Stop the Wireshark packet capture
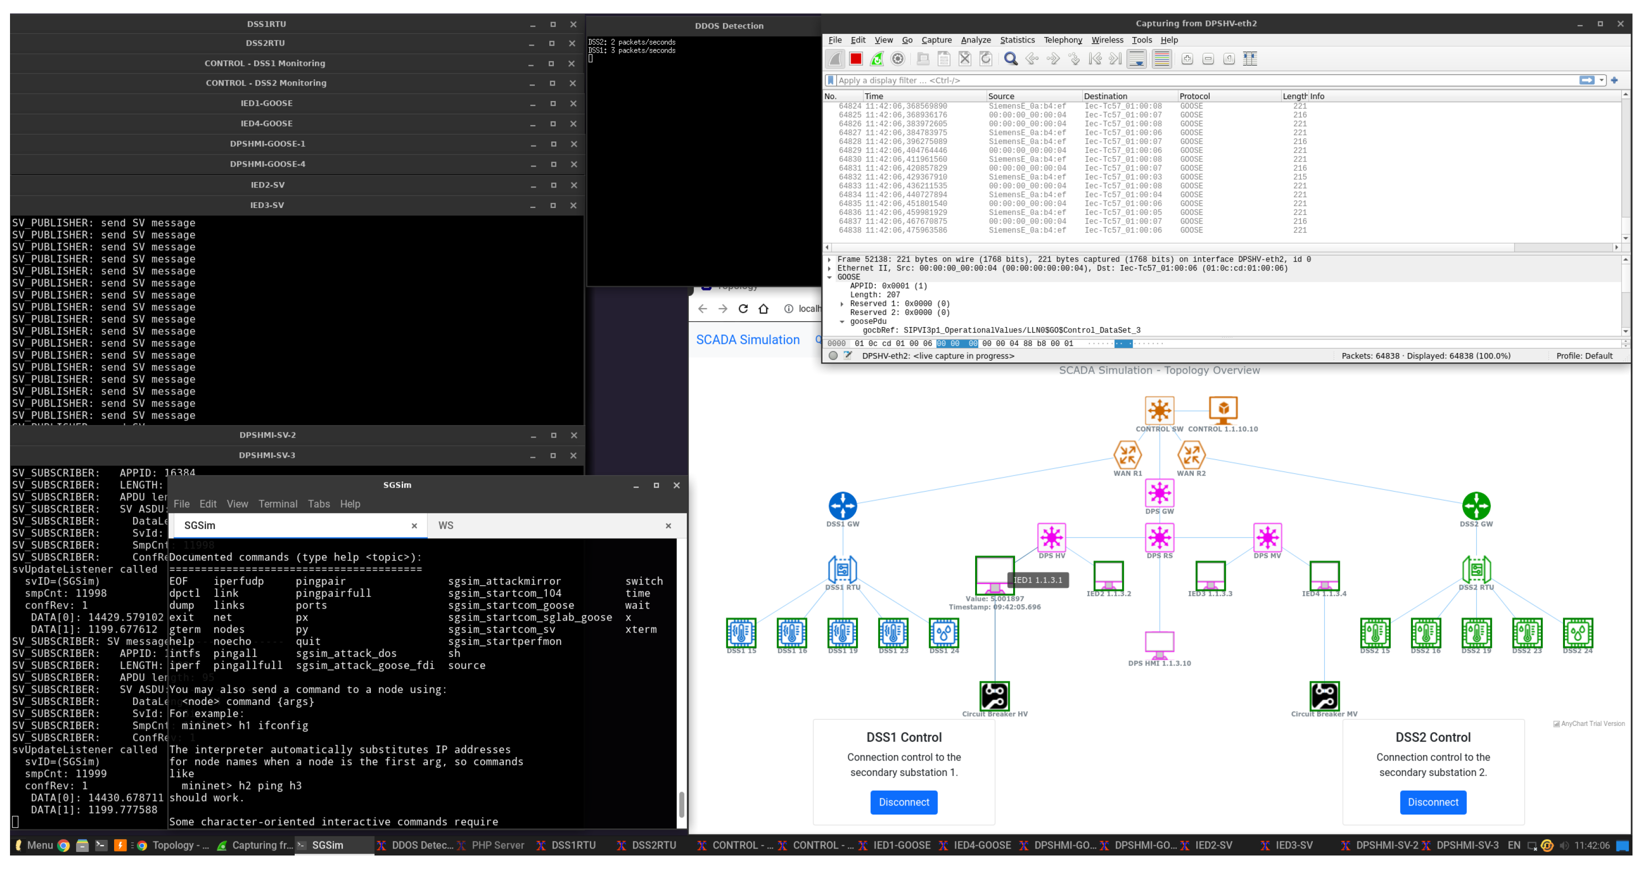This screenshot has width=1646, height=870. tap(856, 59)
